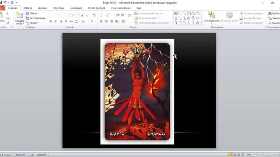The image size is (280, 157).
Task: Open the Дизайн ribbon tab
Action: point(42,8)
